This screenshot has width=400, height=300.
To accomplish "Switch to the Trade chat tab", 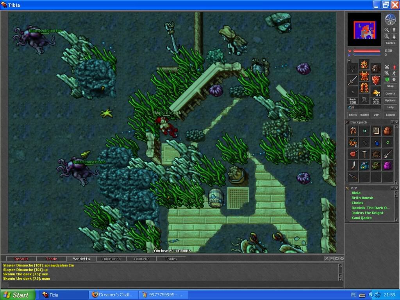I will tap(51, 259).
